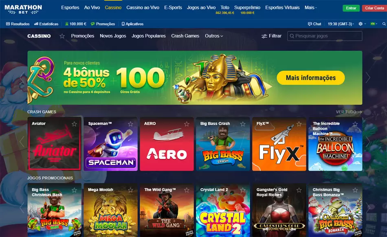Focus the Pesquisar jogos search field
Viewport: 387px width, 237px height.
(325, 36)
